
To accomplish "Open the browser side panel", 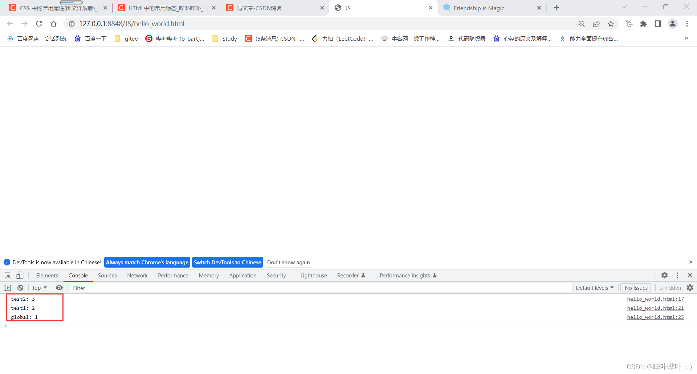I will [658, 24].
